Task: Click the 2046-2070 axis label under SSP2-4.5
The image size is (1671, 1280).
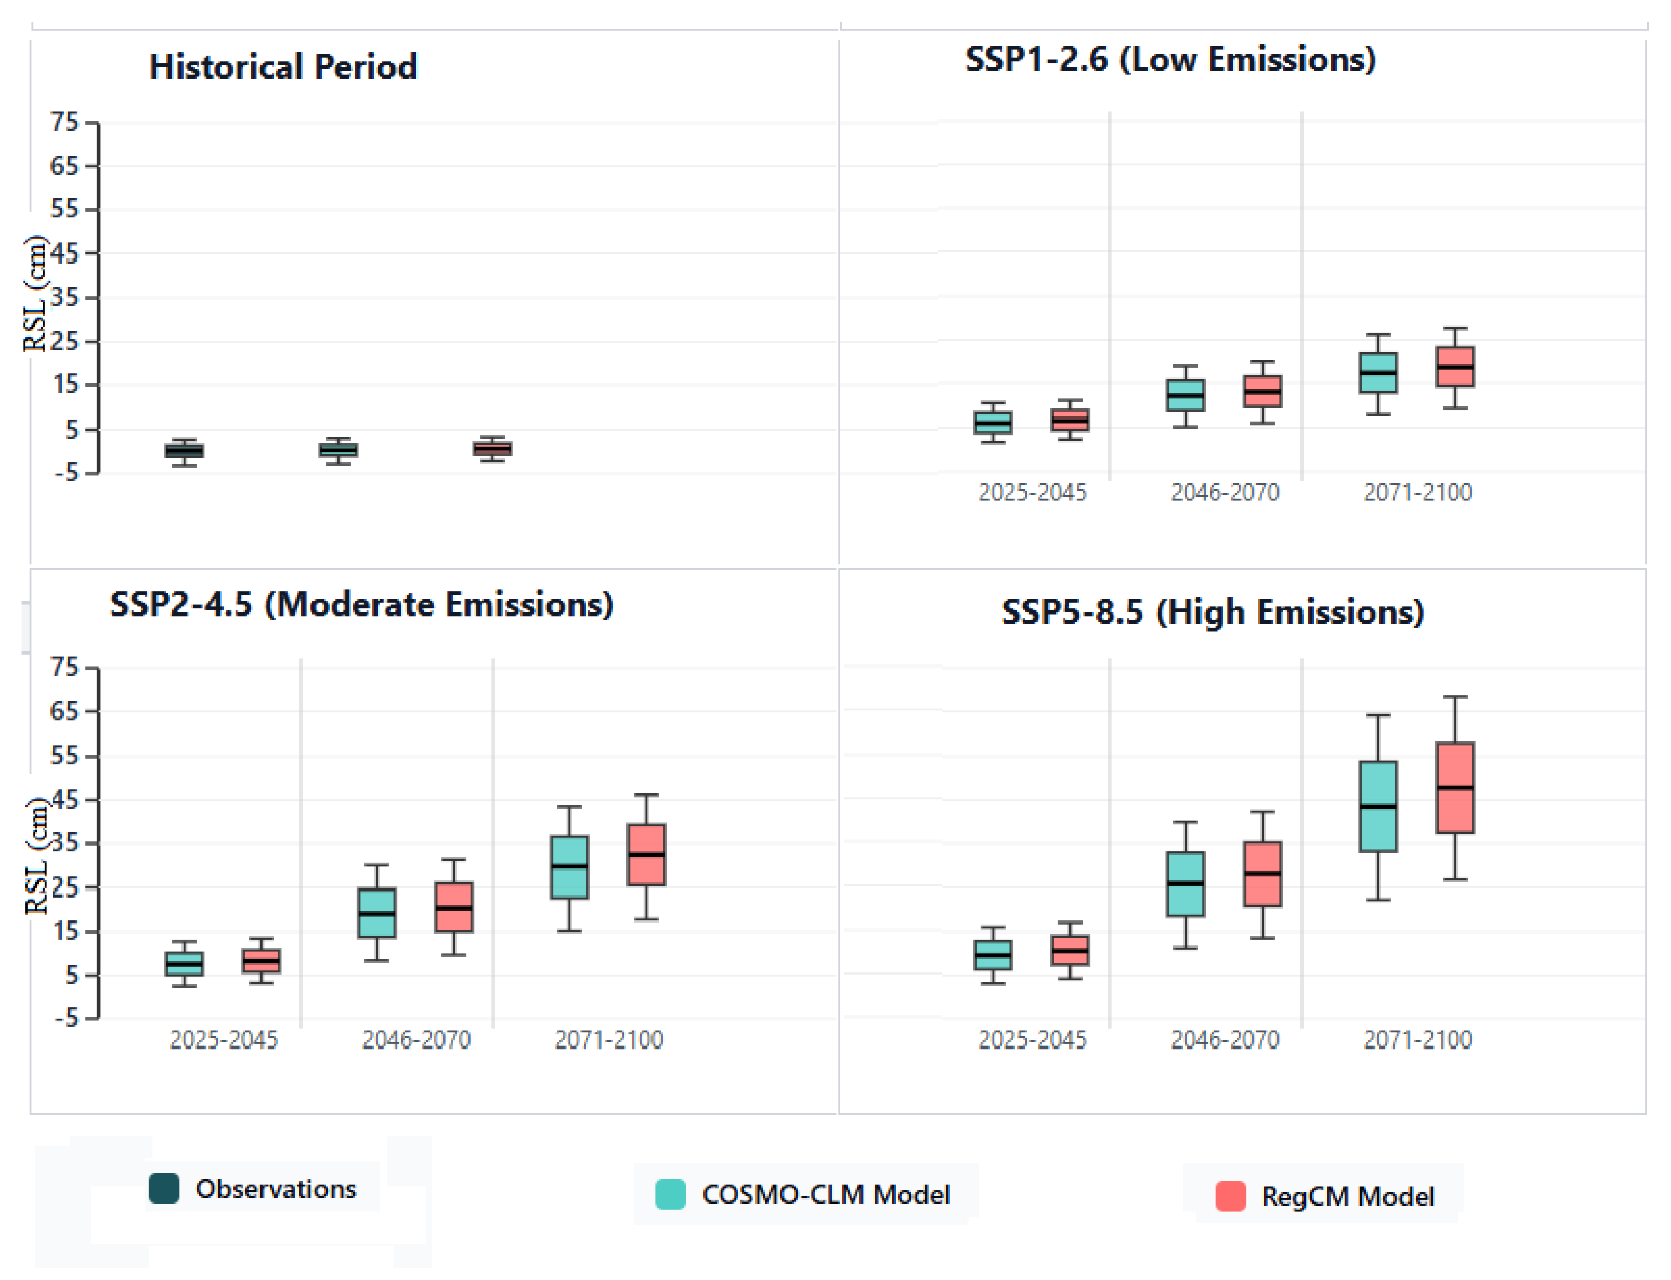Action: click(x=416, y=1040)
